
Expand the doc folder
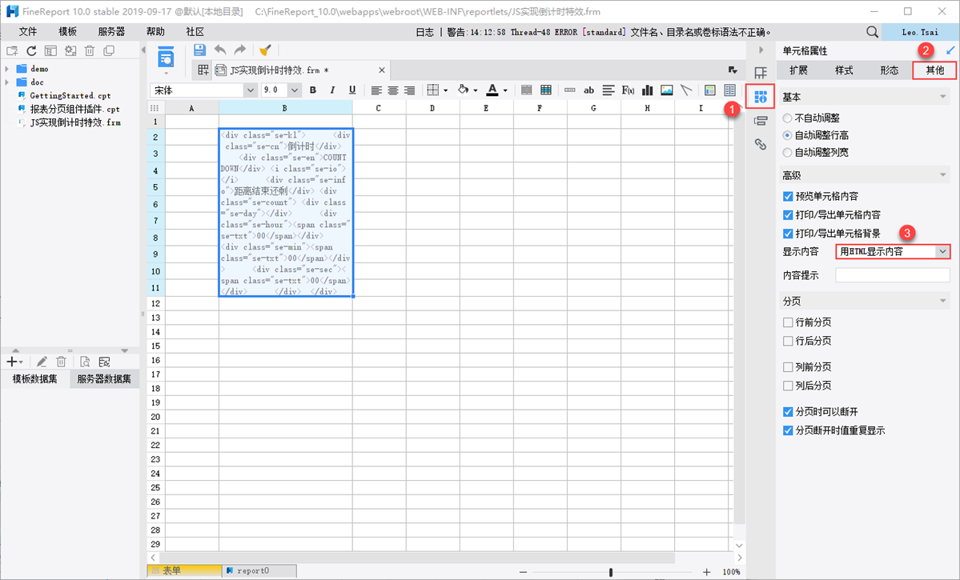[x=7, y=82]
